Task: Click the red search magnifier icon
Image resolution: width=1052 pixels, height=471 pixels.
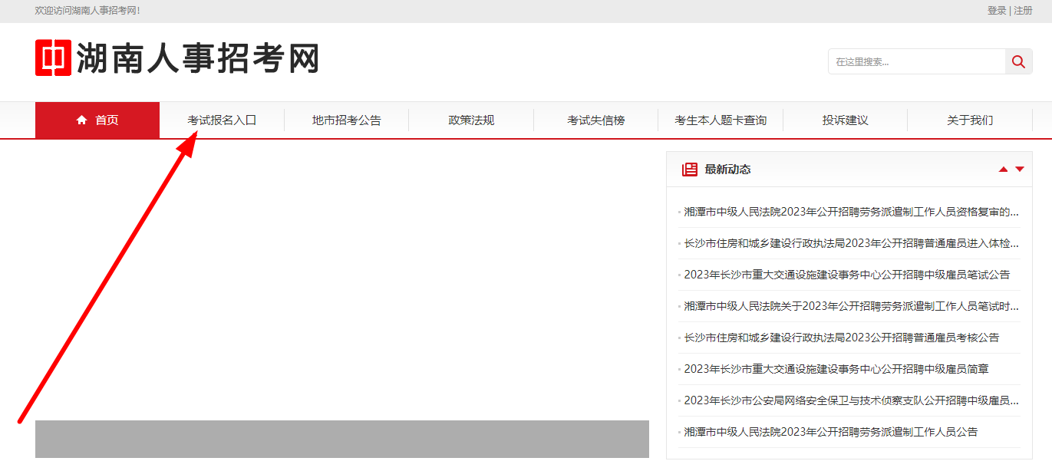Action: 1018,62
